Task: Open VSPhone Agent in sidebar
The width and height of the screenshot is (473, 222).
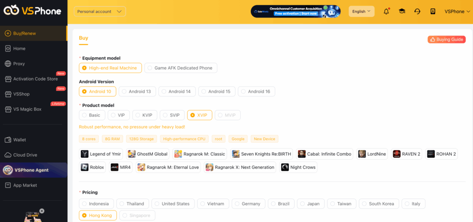Action: 33,170
